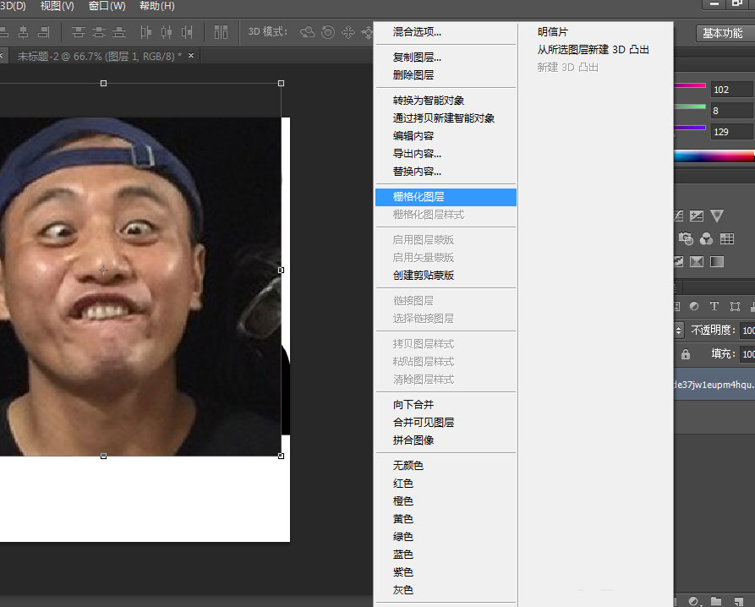
Task: Select the Curves adjustment icon
Action: tap(678, 215)
